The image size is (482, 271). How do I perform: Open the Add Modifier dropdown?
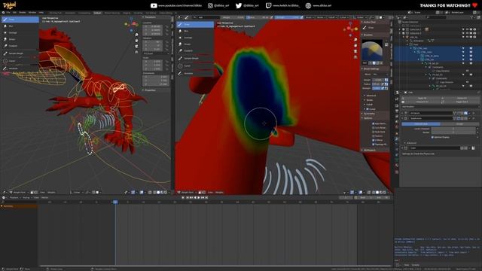[x=440, y=107]
